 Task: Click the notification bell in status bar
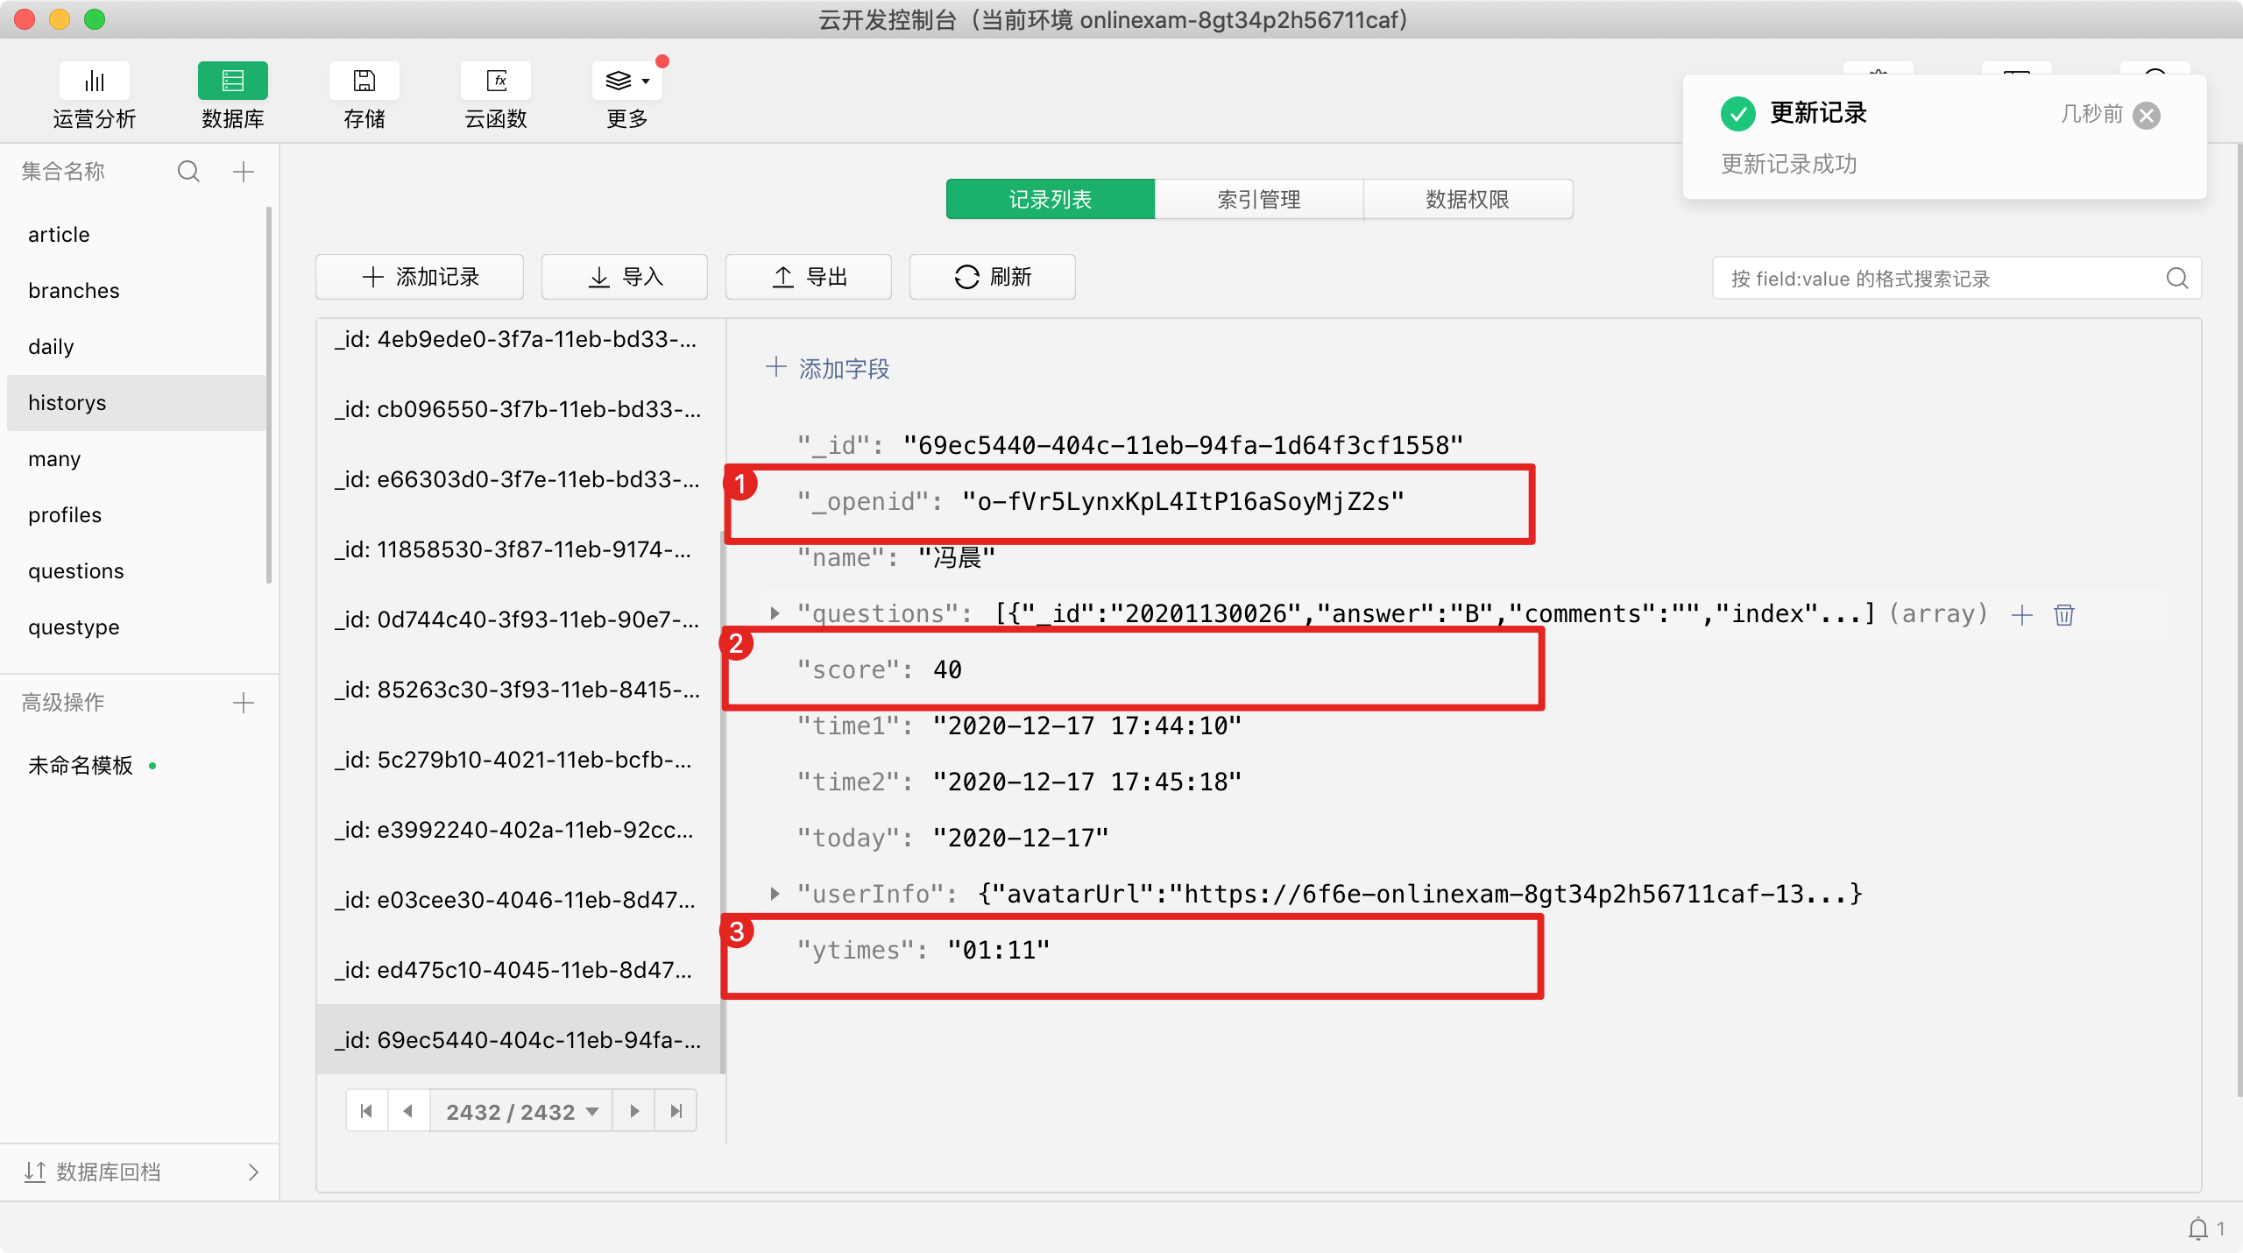pyautogui.click(x=2197, y=1228)
